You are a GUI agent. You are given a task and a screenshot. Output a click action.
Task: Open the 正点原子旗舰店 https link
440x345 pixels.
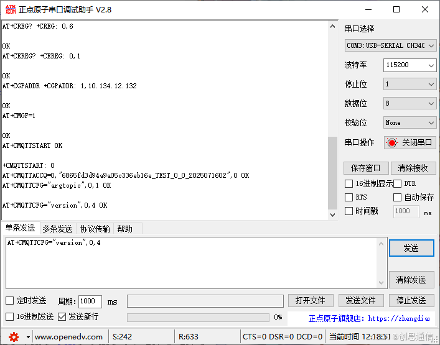pyautogui.click(x=368, y=318)
